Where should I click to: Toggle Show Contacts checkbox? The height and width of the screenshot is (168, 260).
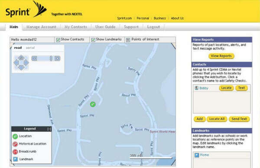[58, 40]
